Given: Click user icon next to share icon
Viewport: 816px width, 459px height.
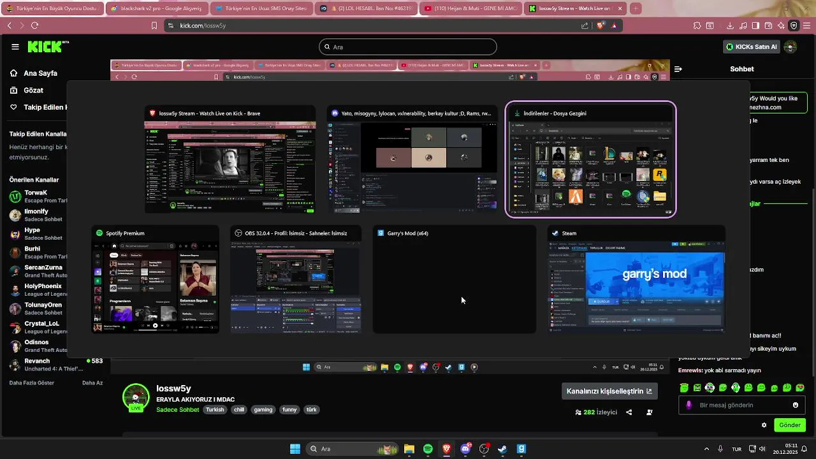Looking at the screenshot, I should (650, 412).
